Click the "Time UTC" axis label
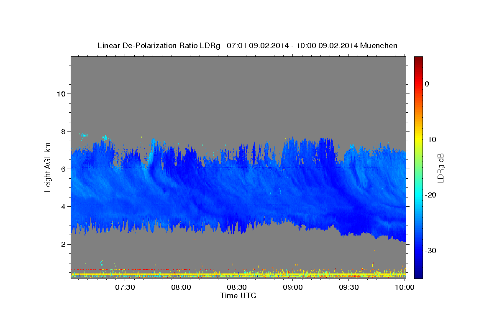The height and width of the screenshot is (334, 502). 238,296
